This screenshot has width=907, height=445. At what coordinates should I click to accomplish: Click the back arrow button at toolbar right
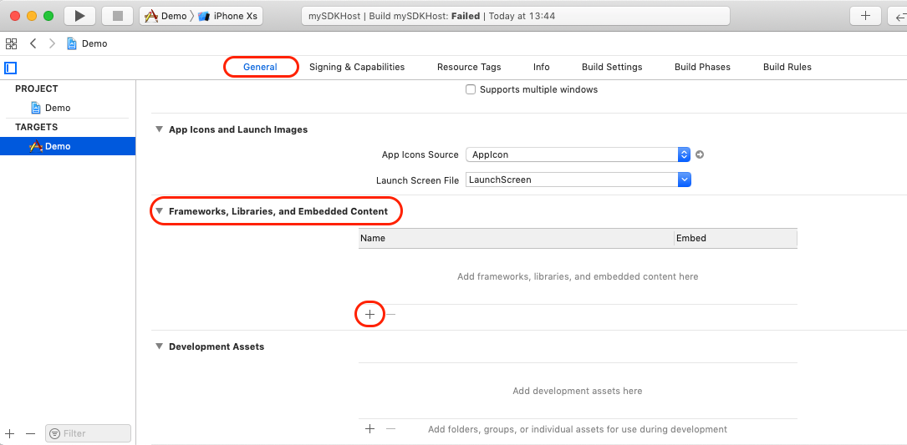coord(899,16)
